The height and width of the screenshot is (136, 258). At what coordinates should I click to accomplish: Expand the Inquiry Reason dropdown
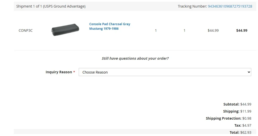point(165,72)
